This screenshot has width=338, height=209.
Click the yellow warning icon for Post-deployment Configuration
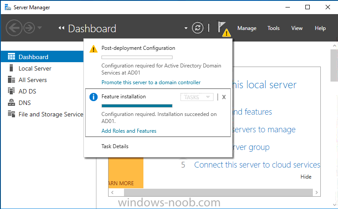[x=94, y=49]
